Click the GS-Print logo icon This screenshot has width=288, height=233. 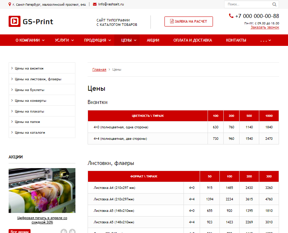tap(14, 21)
